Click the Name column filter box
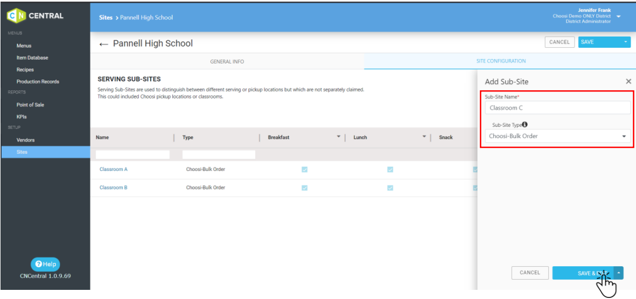Image resolution: width=636 pixels, height=299 pixels. [132, 154]
